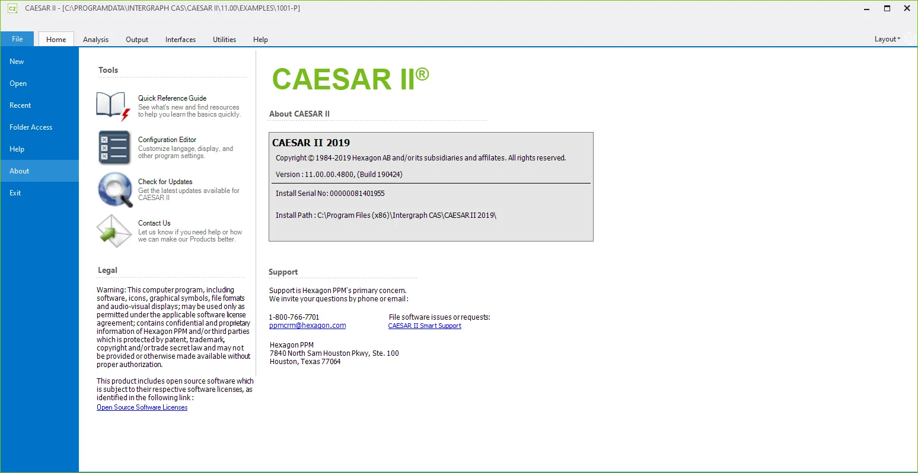Click the Check for Updates magnifier icon
918x473 pixels.
point(115,189)
